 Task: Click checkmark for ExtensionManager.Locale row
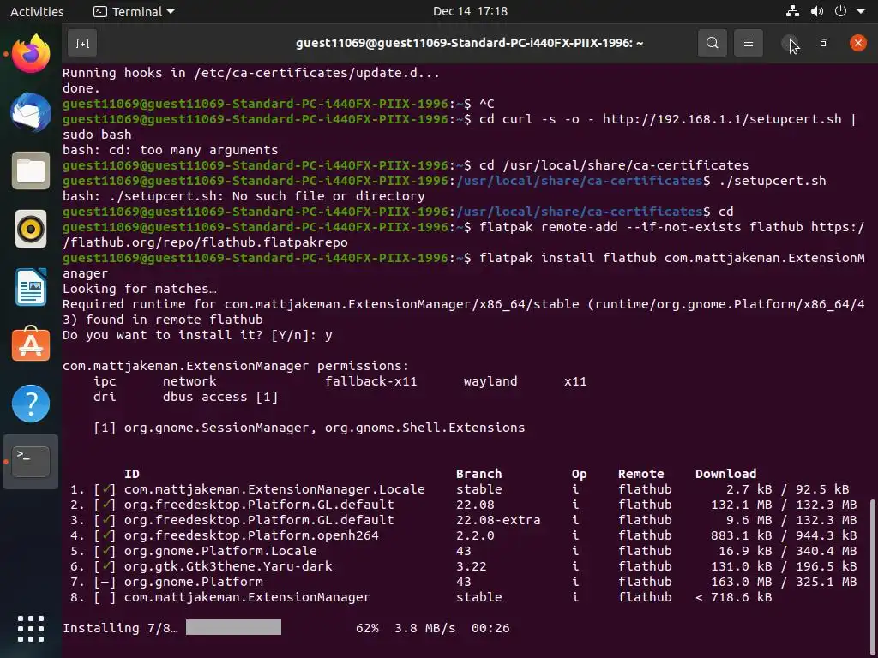point(105,489)
